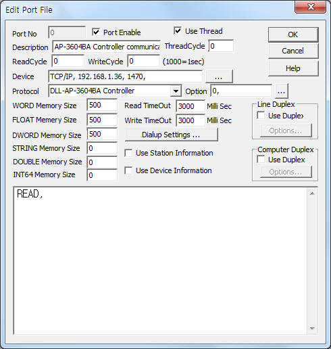Open the Device browse ellipsis button
Viewport: 331px width, 349px height.
click(x=219, y=76)
